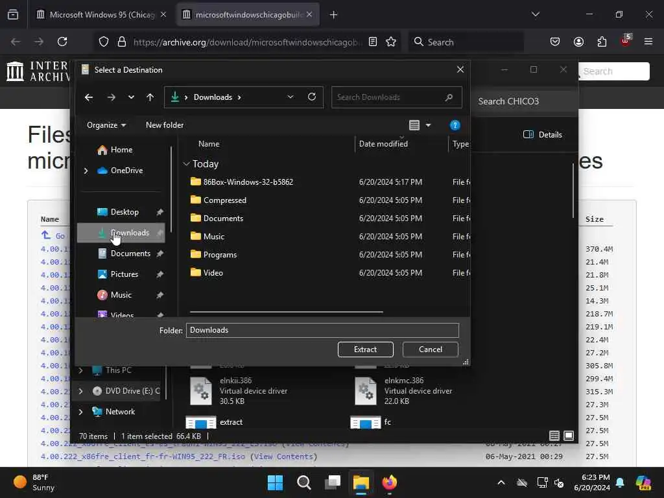The width and height of the screenshot is (664, 498).
Task: Click Firefox Search box
Action: (466, 42)
